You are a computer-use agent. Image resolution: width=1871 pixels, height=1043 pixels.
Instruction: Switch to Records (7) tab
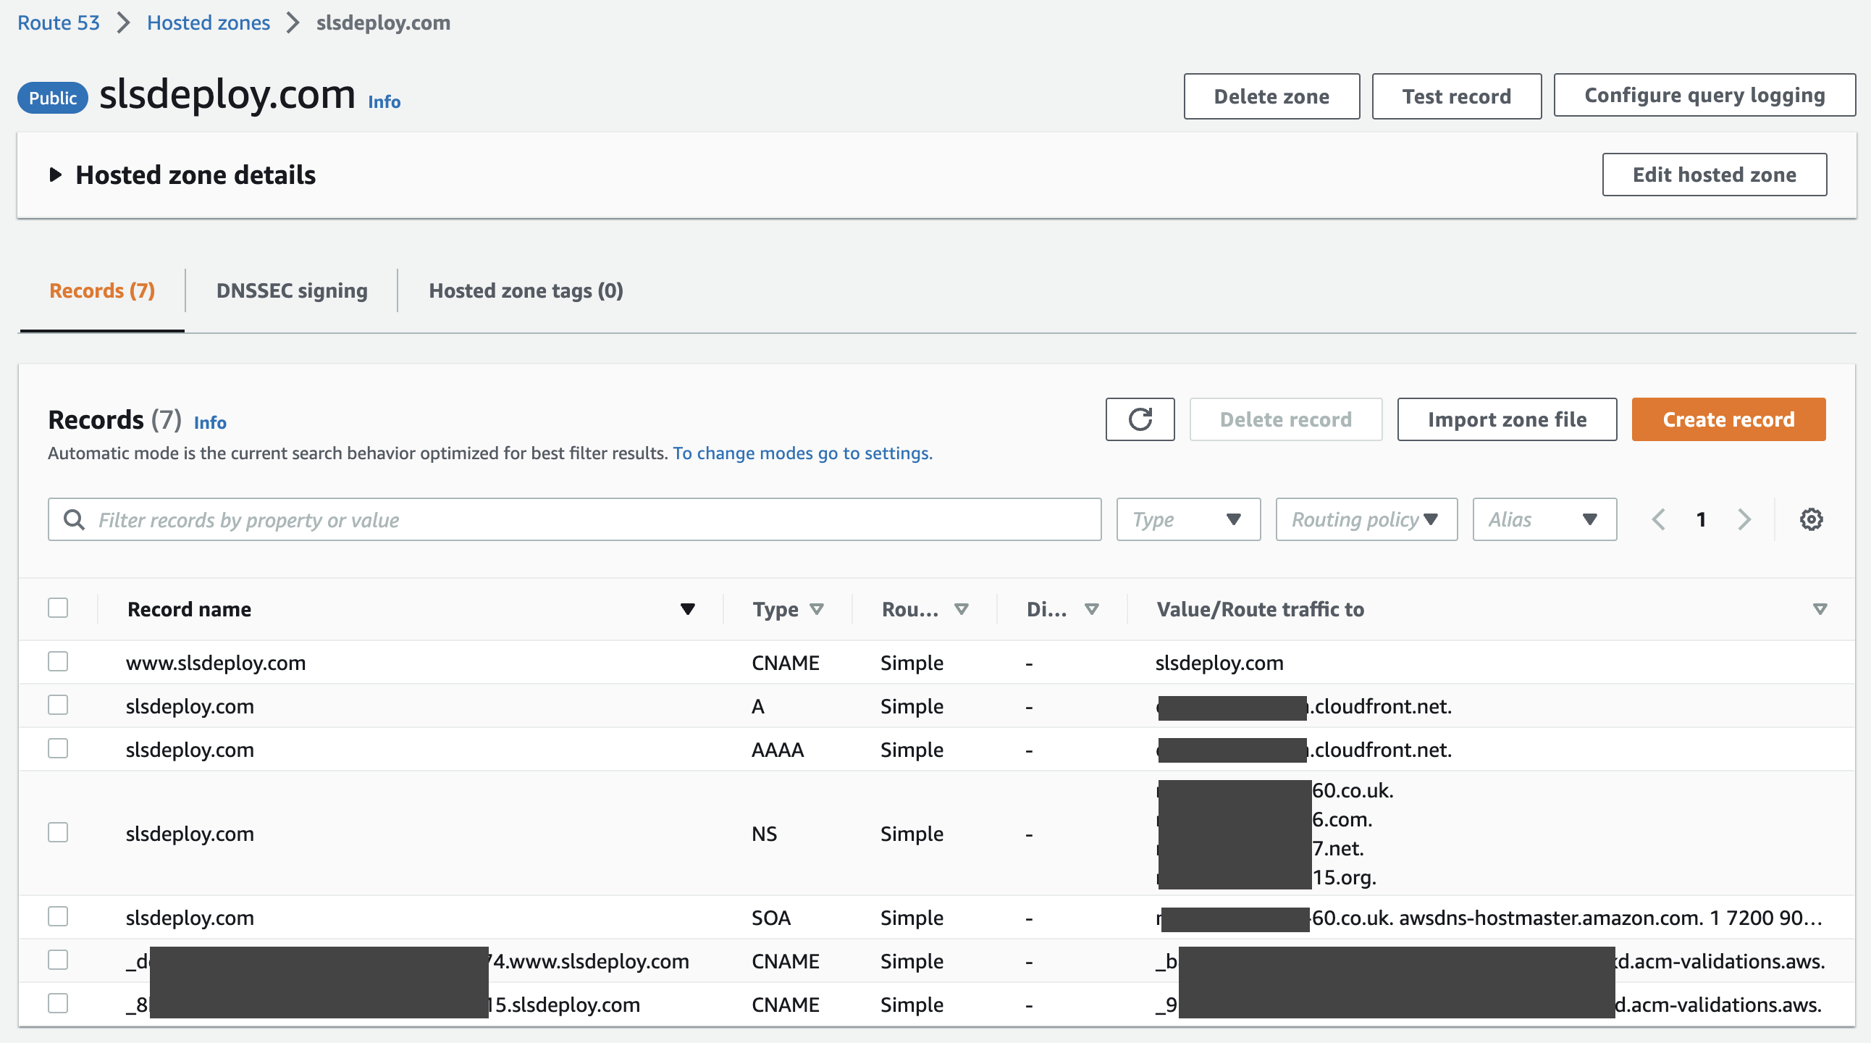click(102, 290)
